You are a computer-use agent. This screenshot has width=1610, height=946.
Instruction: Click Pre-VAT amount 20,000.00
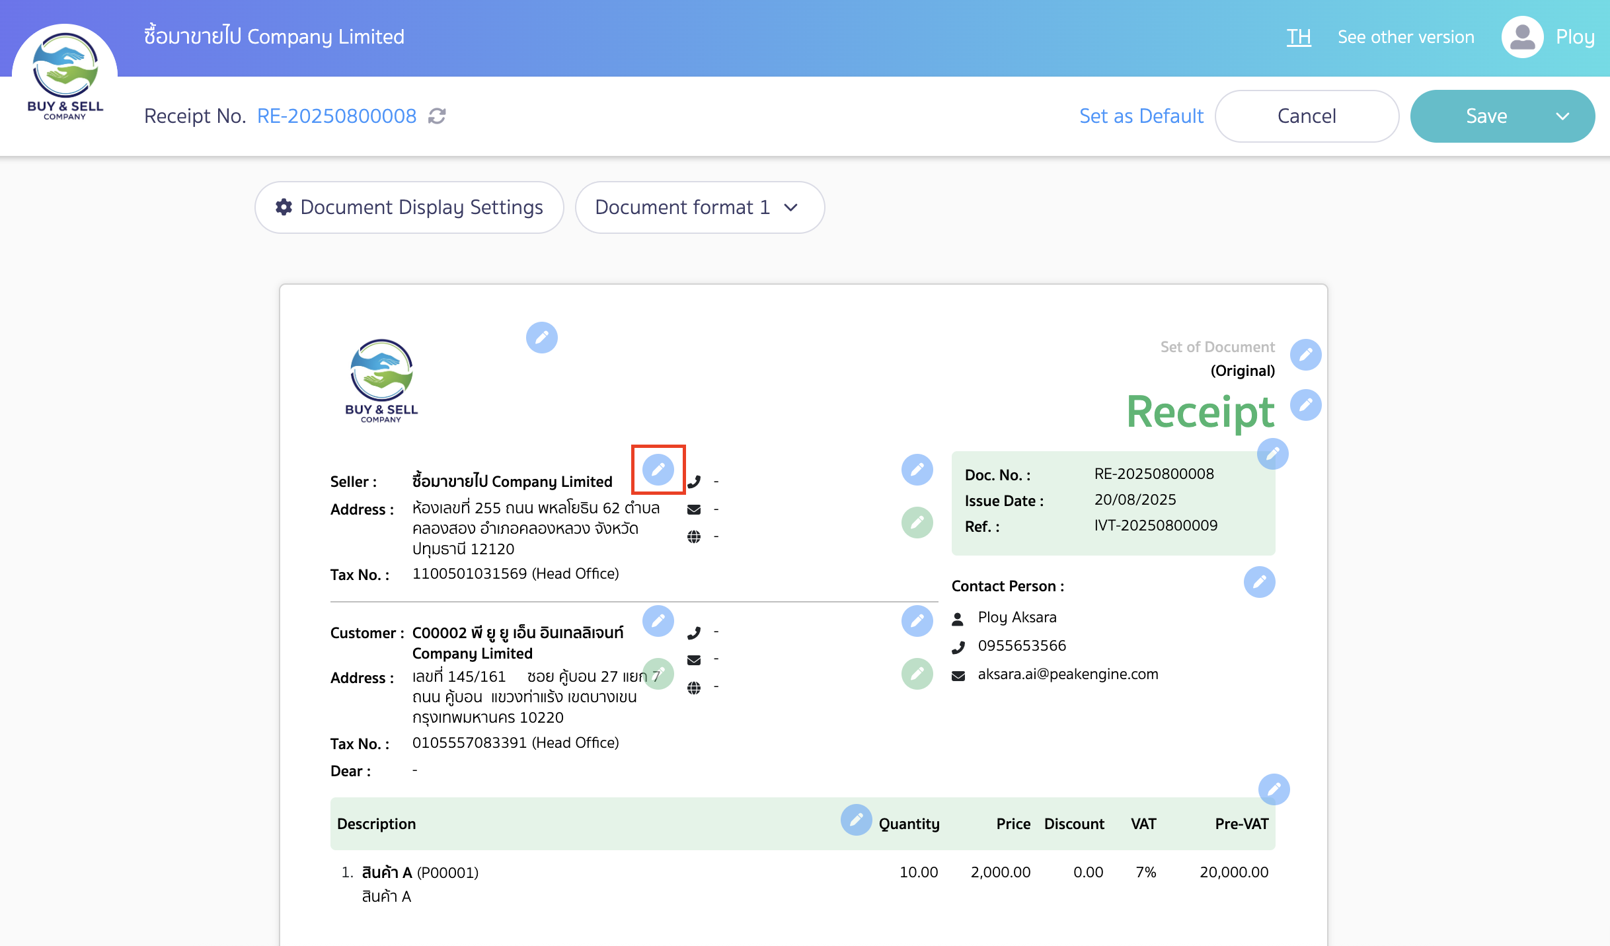(1234, 872)
